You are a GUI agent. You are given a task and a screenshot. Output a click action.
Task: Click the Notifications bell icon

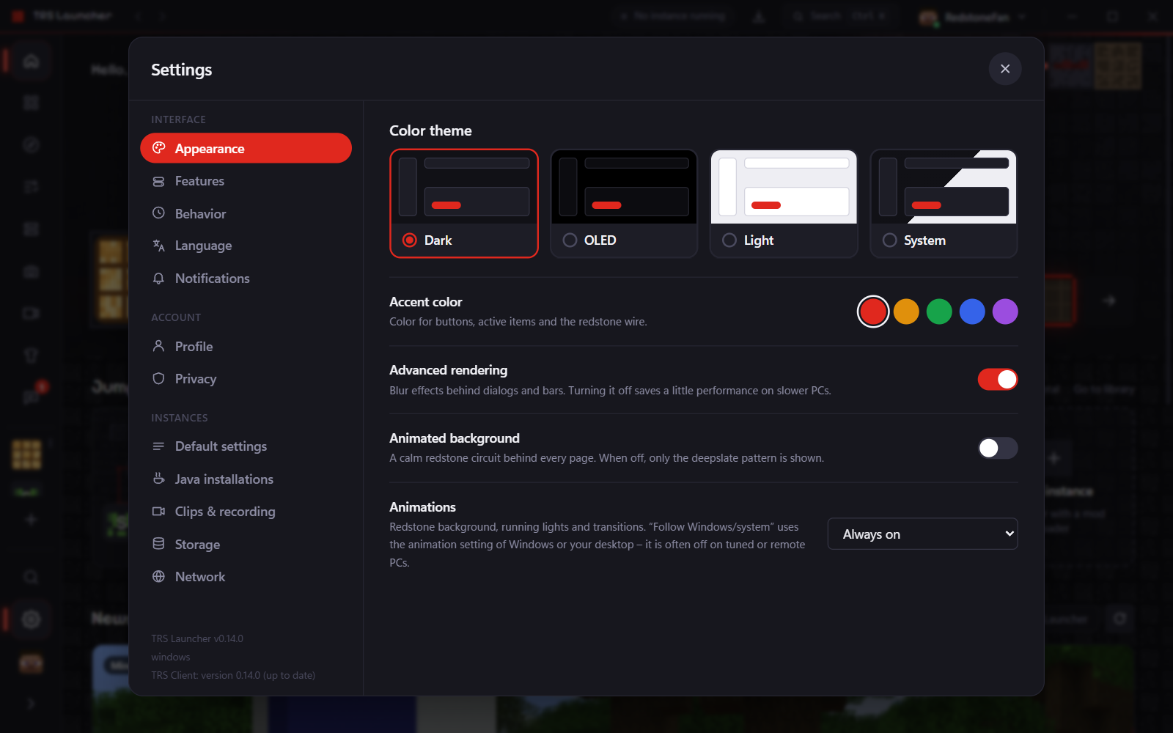click(158, 279)
